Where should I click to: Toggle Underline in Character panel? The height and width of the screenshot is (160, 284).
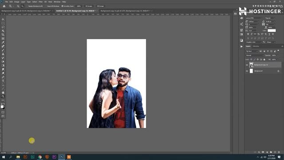pos(269,34)
